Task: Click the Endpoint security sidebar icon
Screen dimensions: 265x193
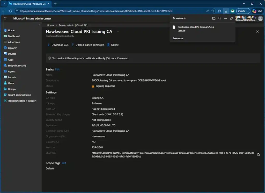Action: click(5, 66)
